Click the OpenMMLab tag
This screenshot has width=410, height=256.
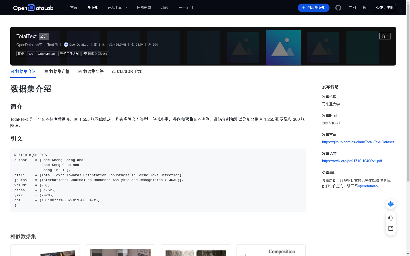point(47,54)
